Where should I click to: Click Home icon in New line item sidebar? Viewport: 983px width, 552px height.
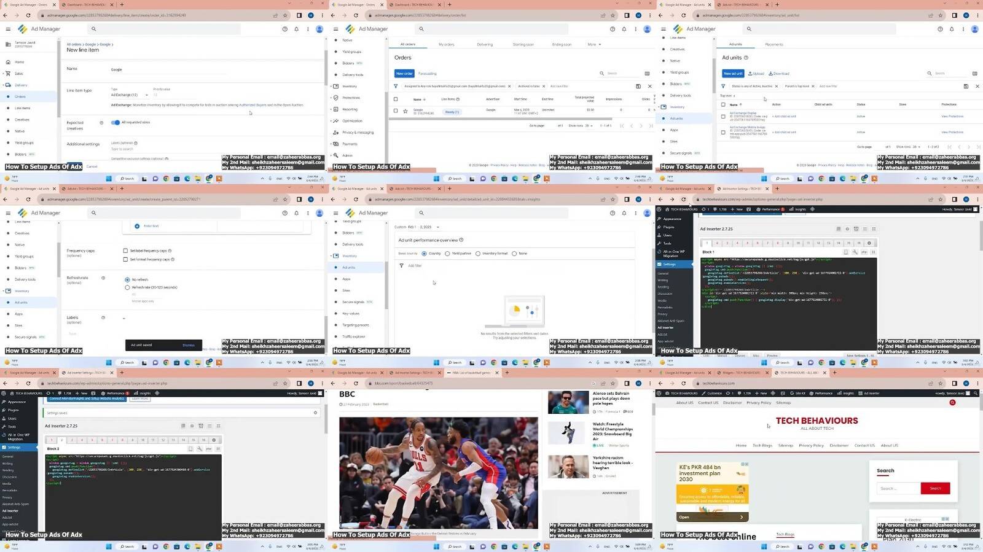(8, 62)
